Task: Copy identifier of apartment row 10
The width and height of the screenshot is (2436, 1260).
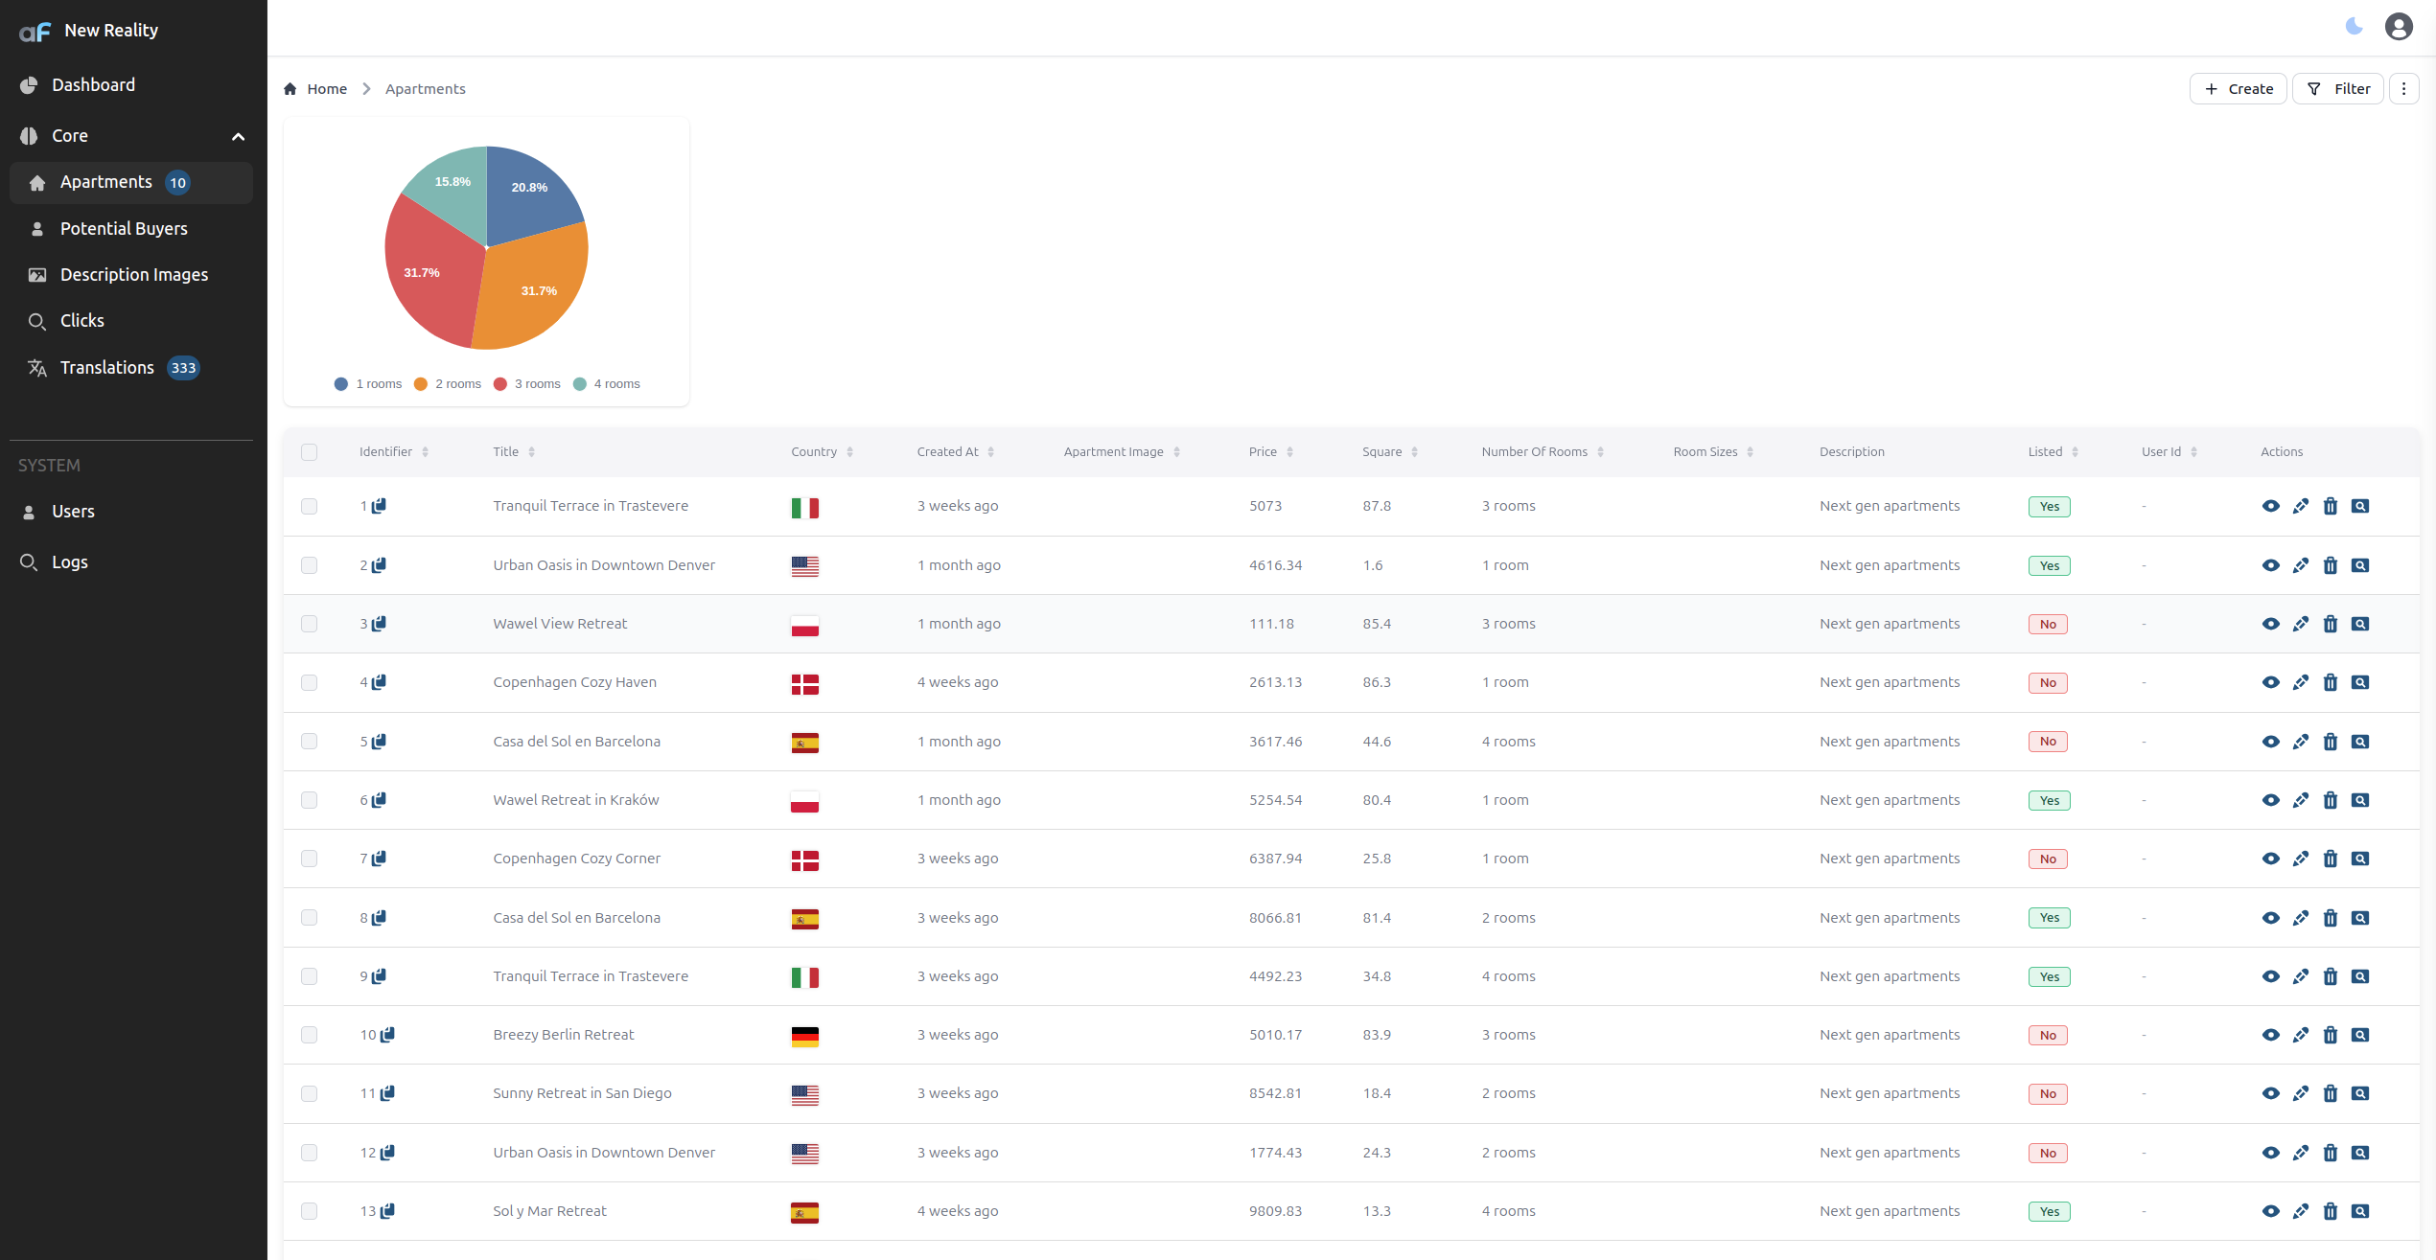Action: click(388, 1034)
